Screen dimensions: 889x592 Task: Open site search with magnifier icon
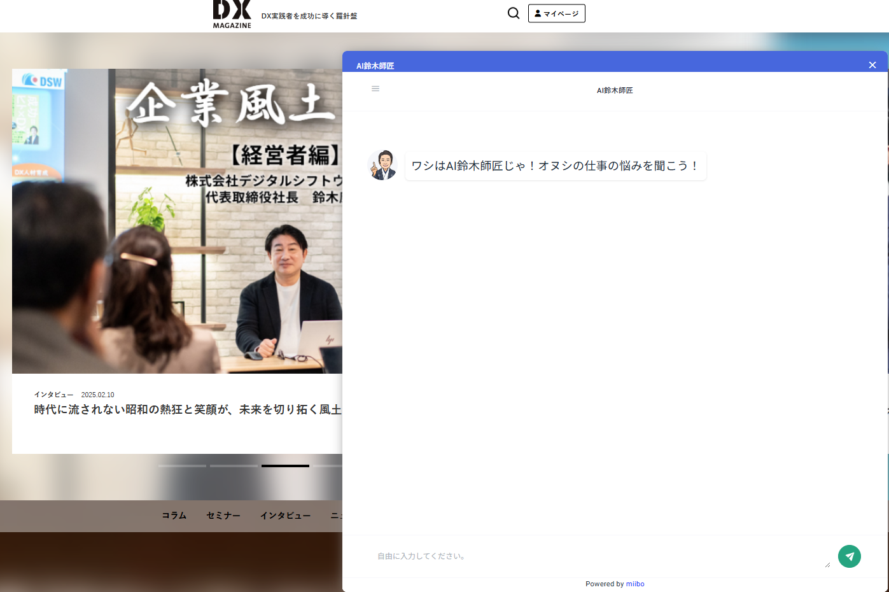(513, 13)
